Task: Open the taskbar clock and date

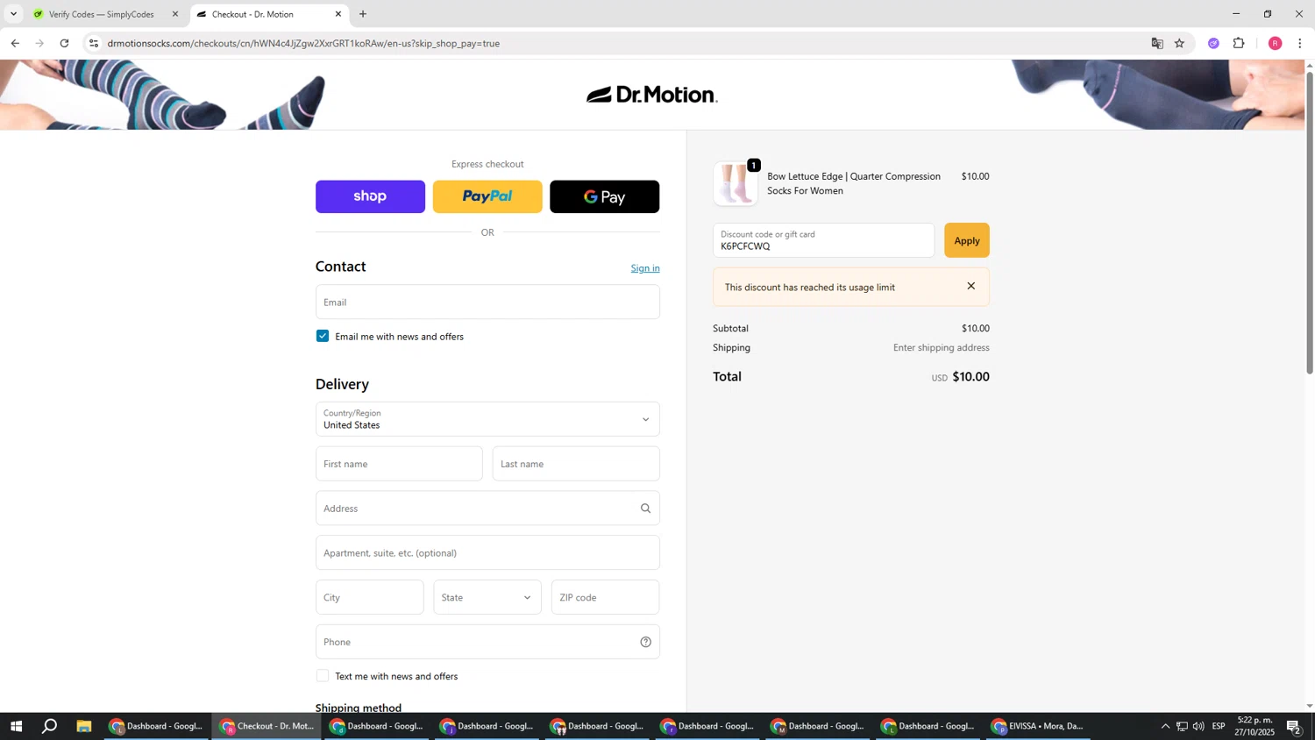Action: [x=1255, y=726]
